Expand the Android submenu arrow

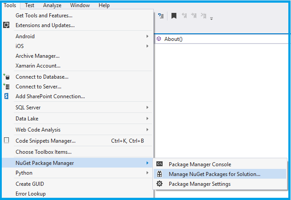pos(147,36)
